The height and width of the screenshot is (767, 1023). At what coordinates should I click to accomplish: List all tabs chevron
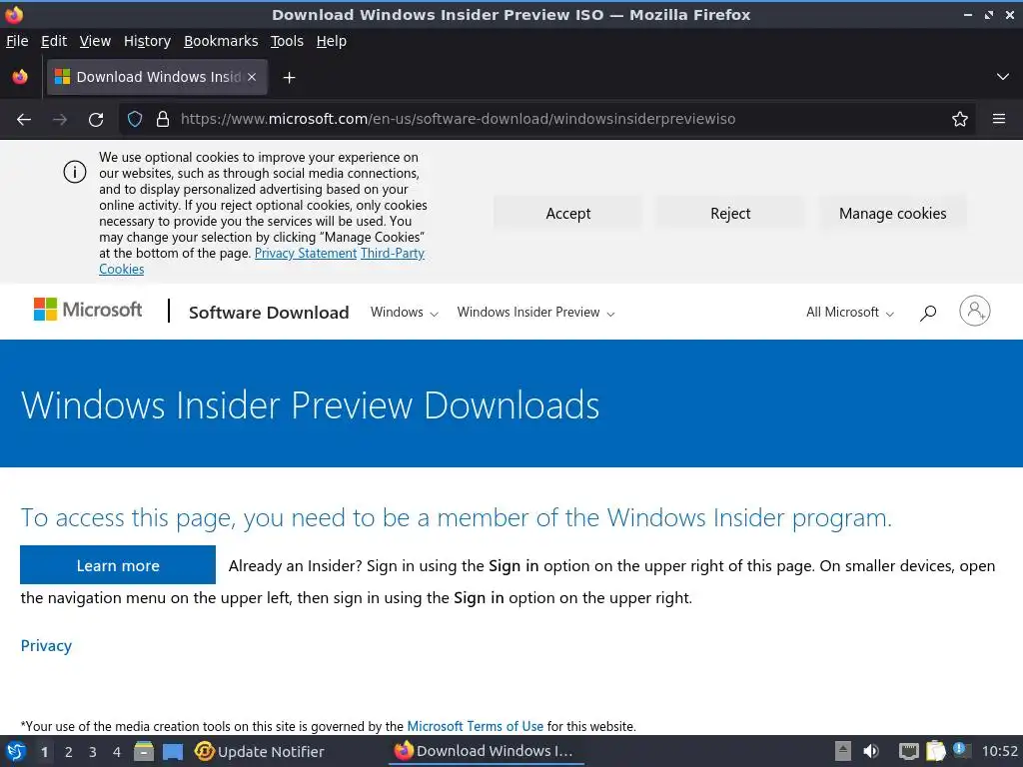(1003, 77)
